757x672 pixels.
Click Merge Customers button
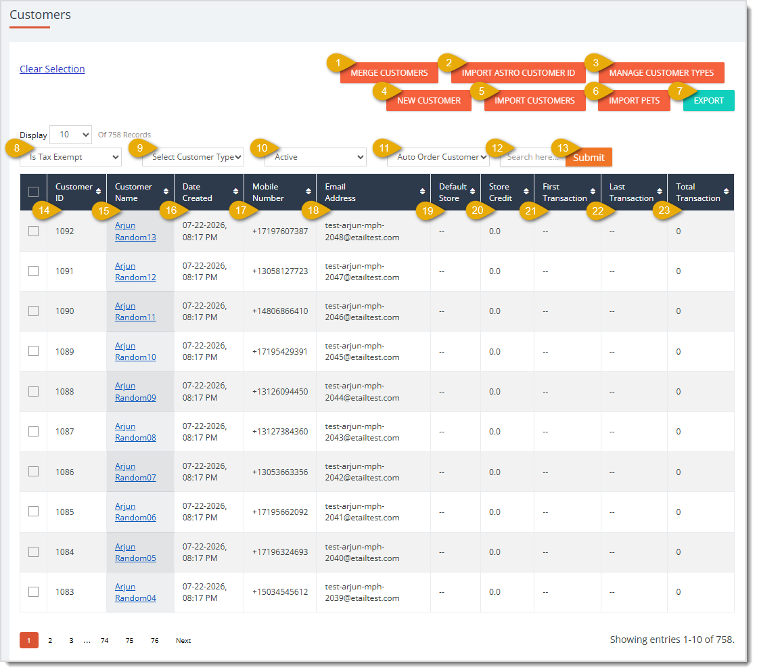(x=389, y=73)
